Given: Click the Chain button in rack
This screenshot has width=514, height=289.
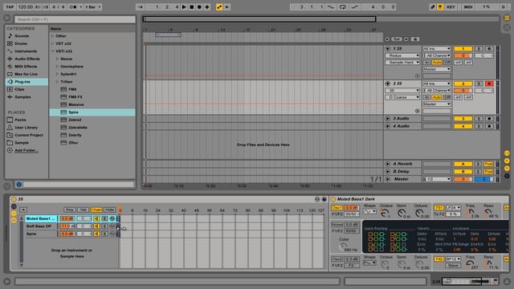Looking at the screenshot, I should point(96,210).
